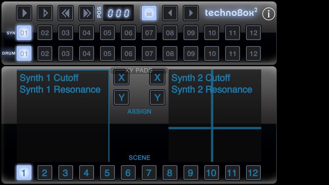Select SYN pattern 04
Screen dimensions: 329x185
click(x=87, y=33)
